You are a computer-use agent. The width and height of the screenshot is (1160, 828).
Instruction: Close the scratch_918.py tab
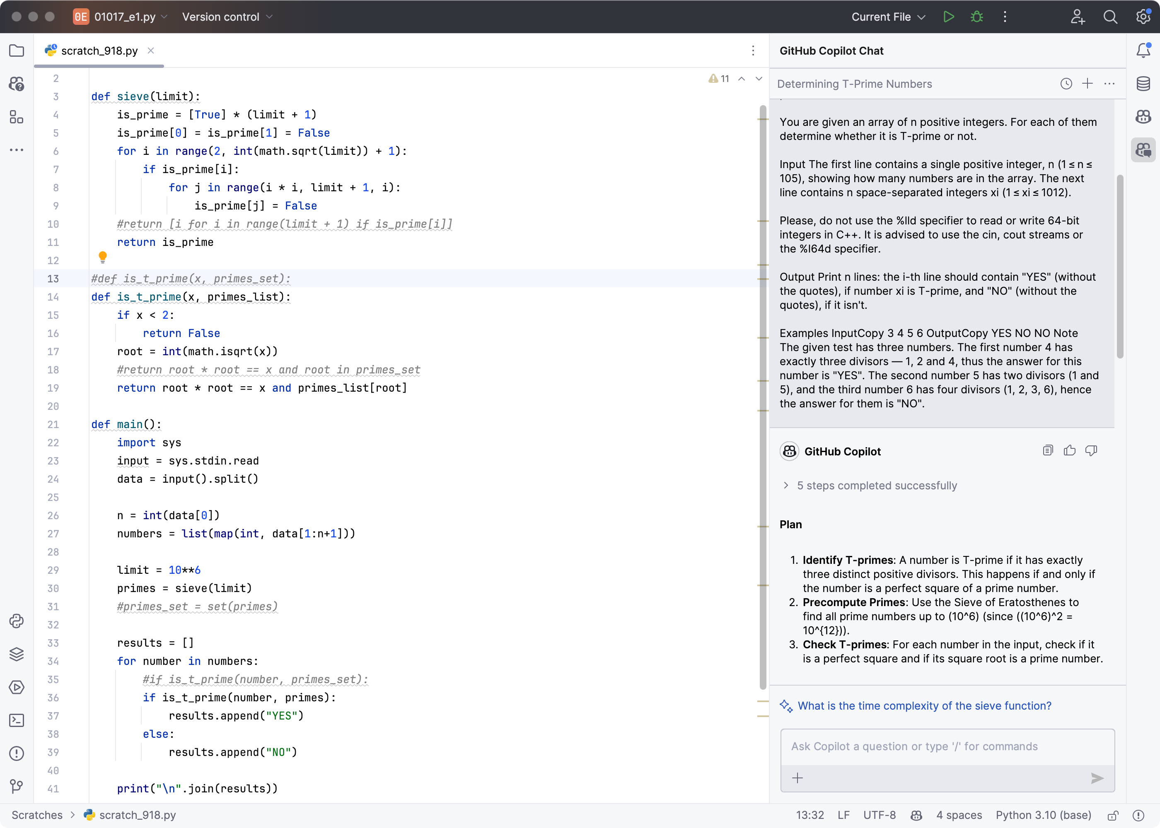[x=150, y=51]
